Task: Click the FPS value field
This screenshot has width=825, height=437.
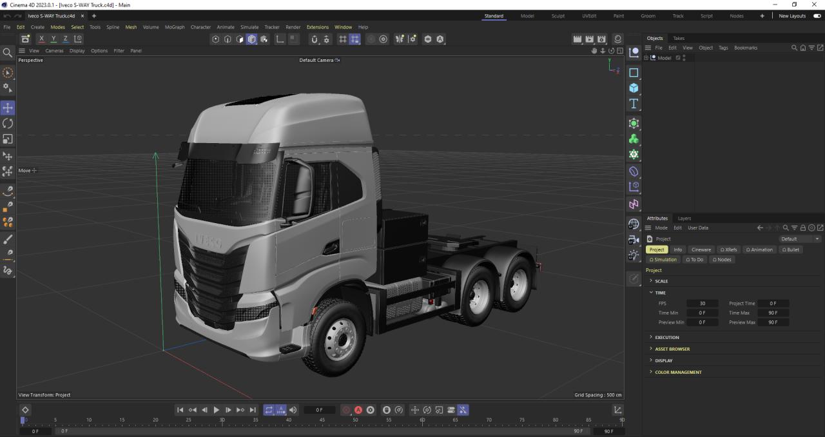Action: (702, 304)
